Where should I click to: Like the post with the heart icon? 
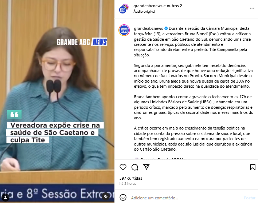(123, 167)
